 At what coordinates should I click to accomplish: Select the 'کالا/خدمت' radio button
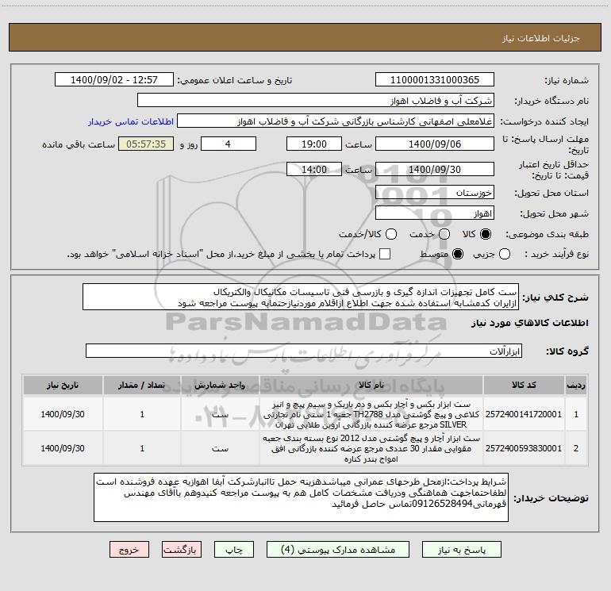click(391, 234)
